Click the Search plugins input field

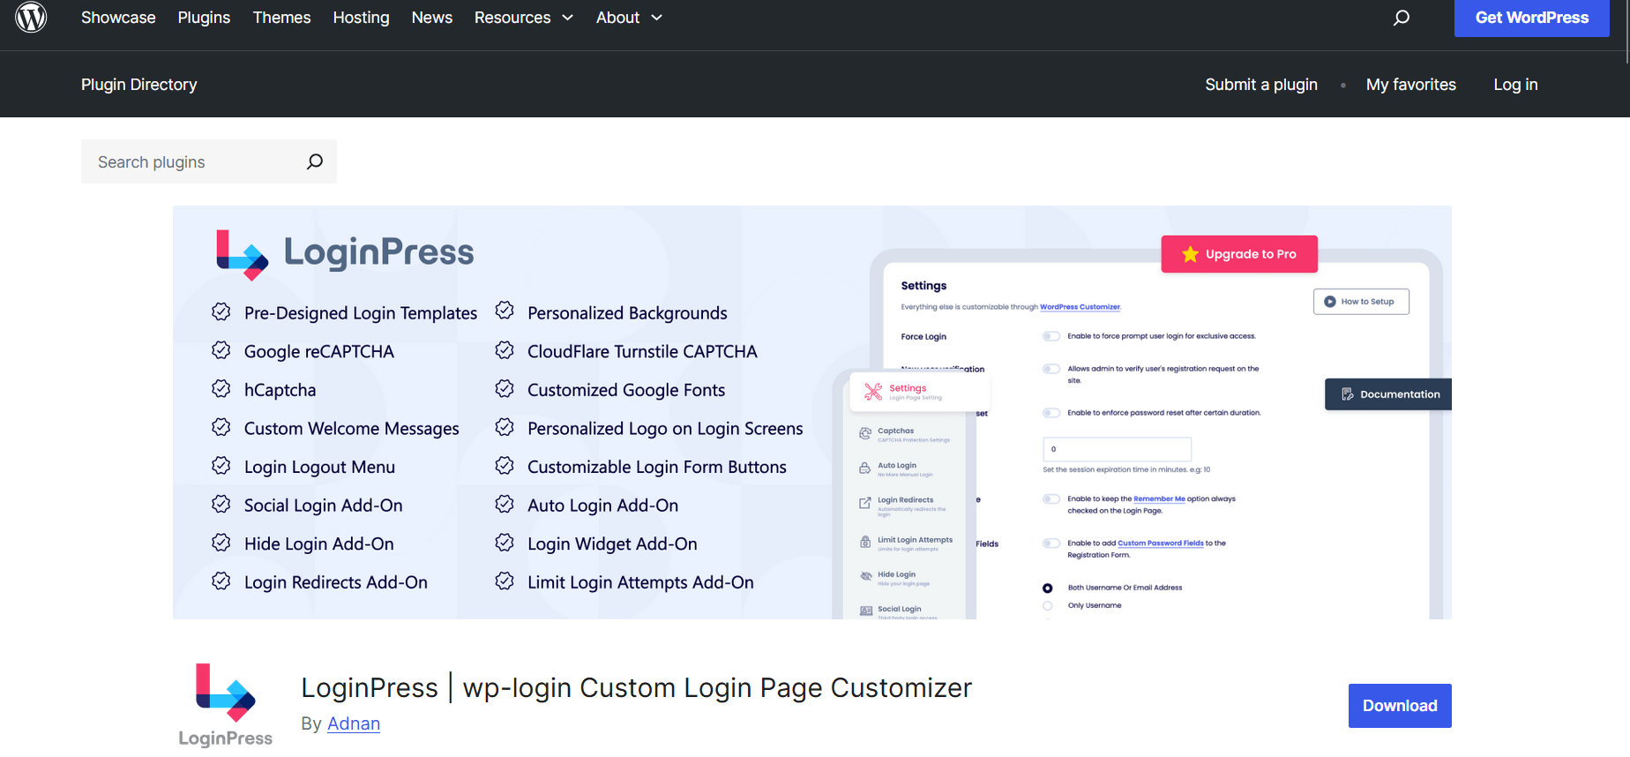tap(209, 161)
